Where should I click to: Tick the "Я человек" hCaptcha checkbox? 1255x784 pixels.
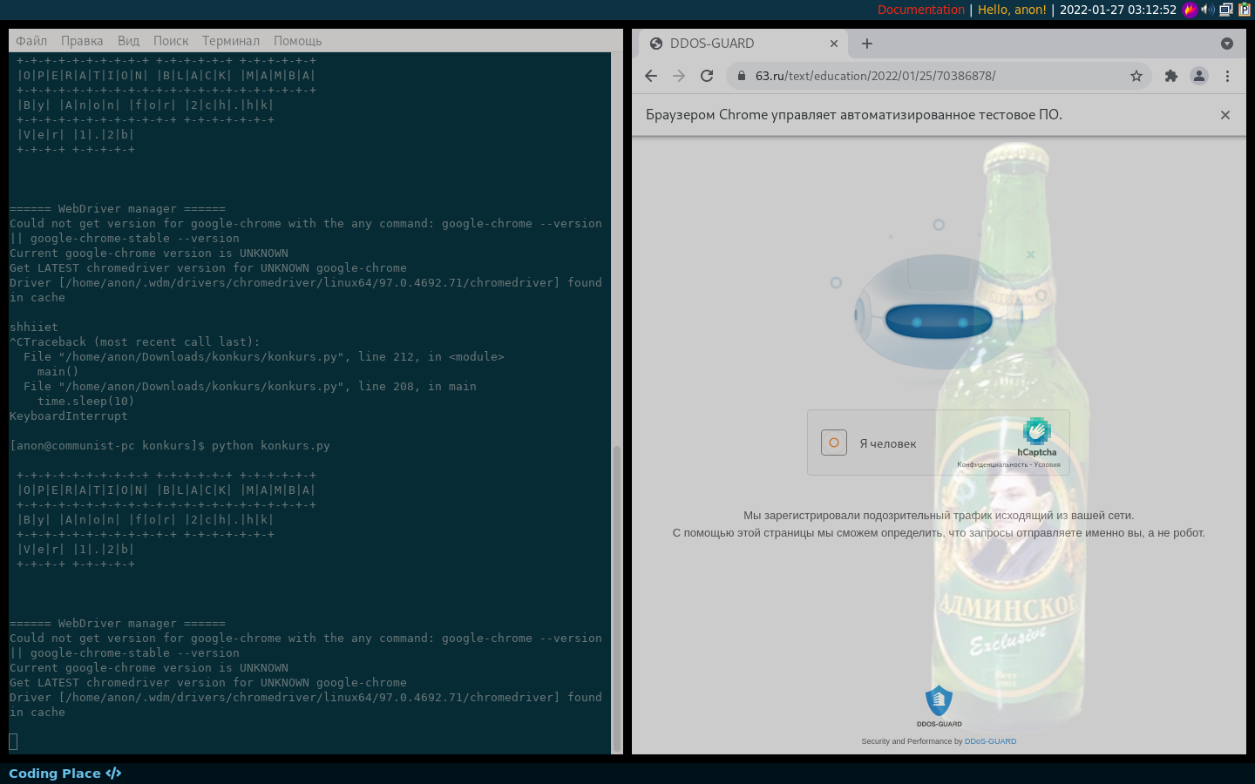pyautogui.click(x=834, y=443)
